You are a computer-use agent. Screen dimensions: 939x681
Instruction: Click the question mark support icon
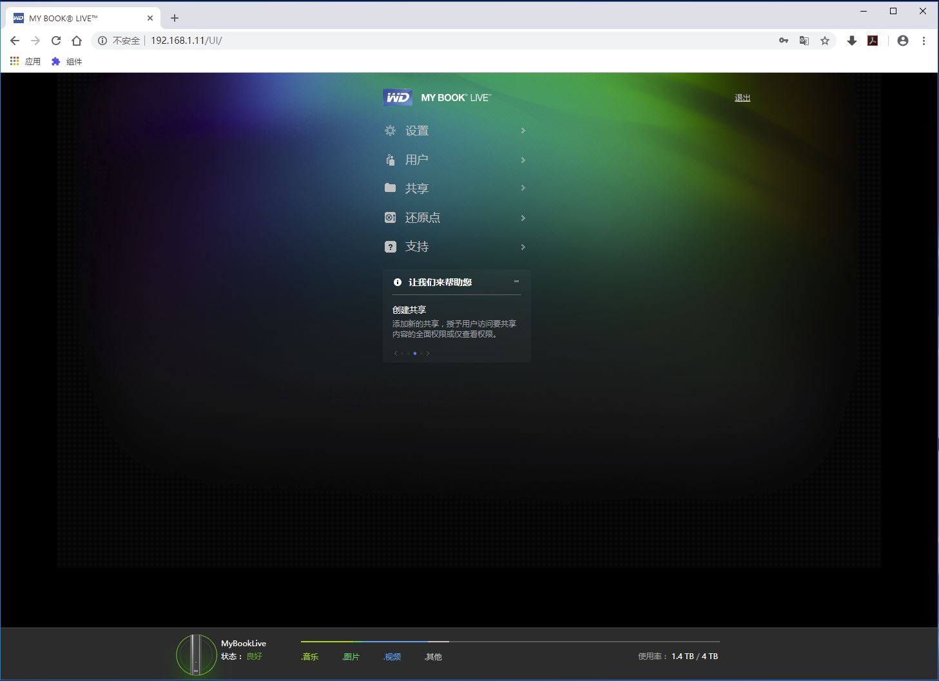tap(390, 247)
